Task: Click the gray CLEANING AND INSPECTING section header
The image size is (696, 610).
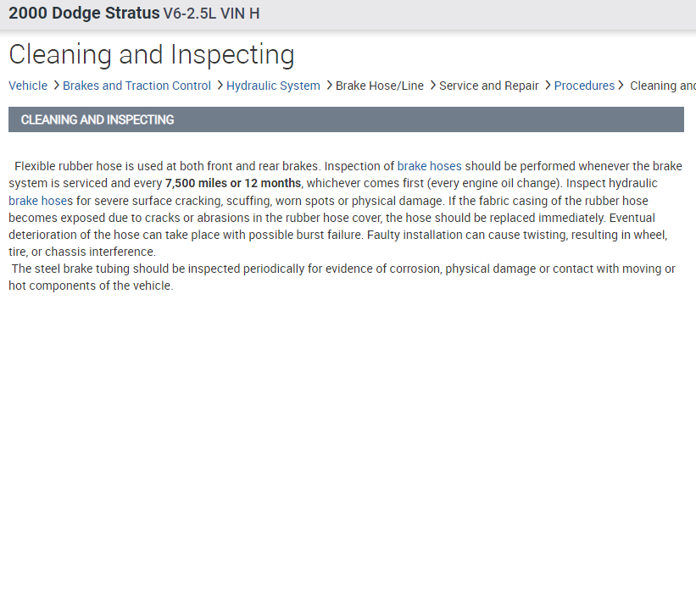Action: pos(346,119)
